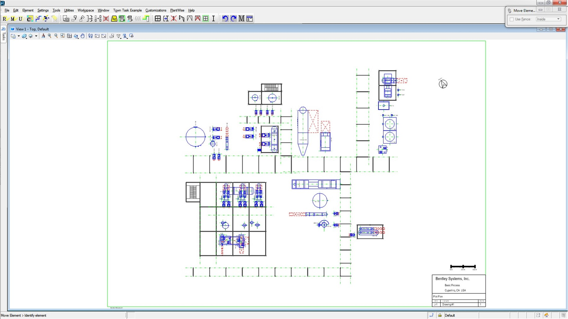Viewport: 568px width, 319px height.
Task: Select the Pan View hand tool
Action: point(83,36)
